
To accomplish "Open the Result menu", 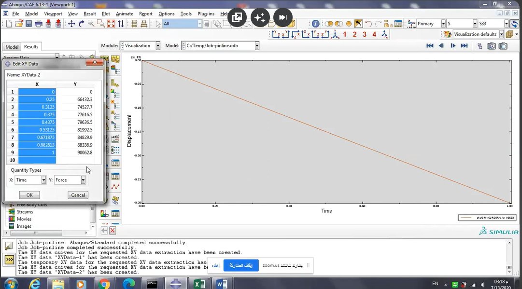I will click(89, 14).
